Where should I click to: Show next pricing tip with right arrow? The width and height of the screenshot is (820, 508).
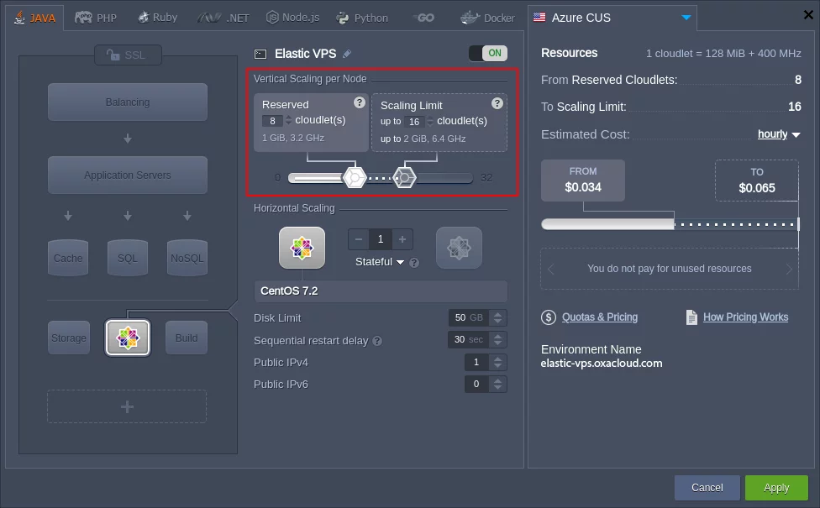tap(789, 270)
